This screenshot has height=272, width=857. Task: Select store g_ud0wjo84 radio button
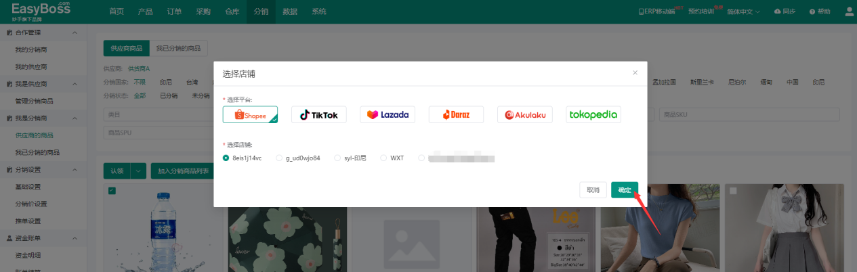279,158
